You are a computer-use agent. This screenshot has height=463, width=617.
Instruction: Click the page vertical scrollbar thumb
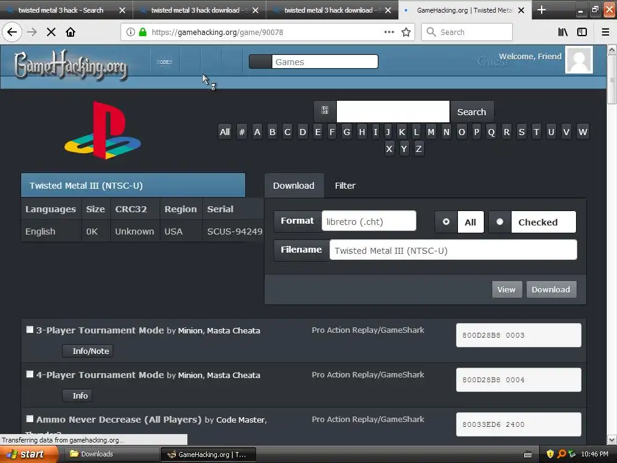[612, 80]
